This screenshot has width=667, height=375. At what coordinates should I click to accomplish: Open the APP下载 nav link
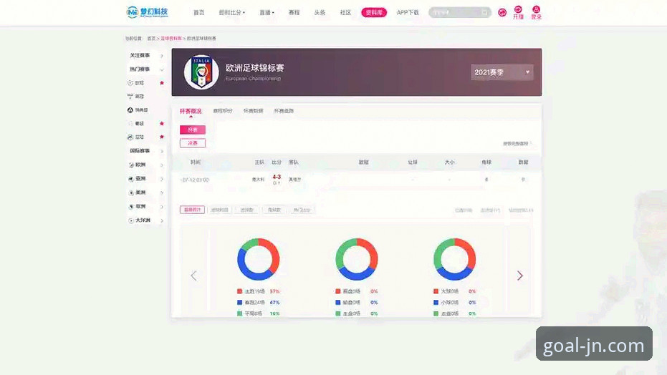(x=408, y=13)
